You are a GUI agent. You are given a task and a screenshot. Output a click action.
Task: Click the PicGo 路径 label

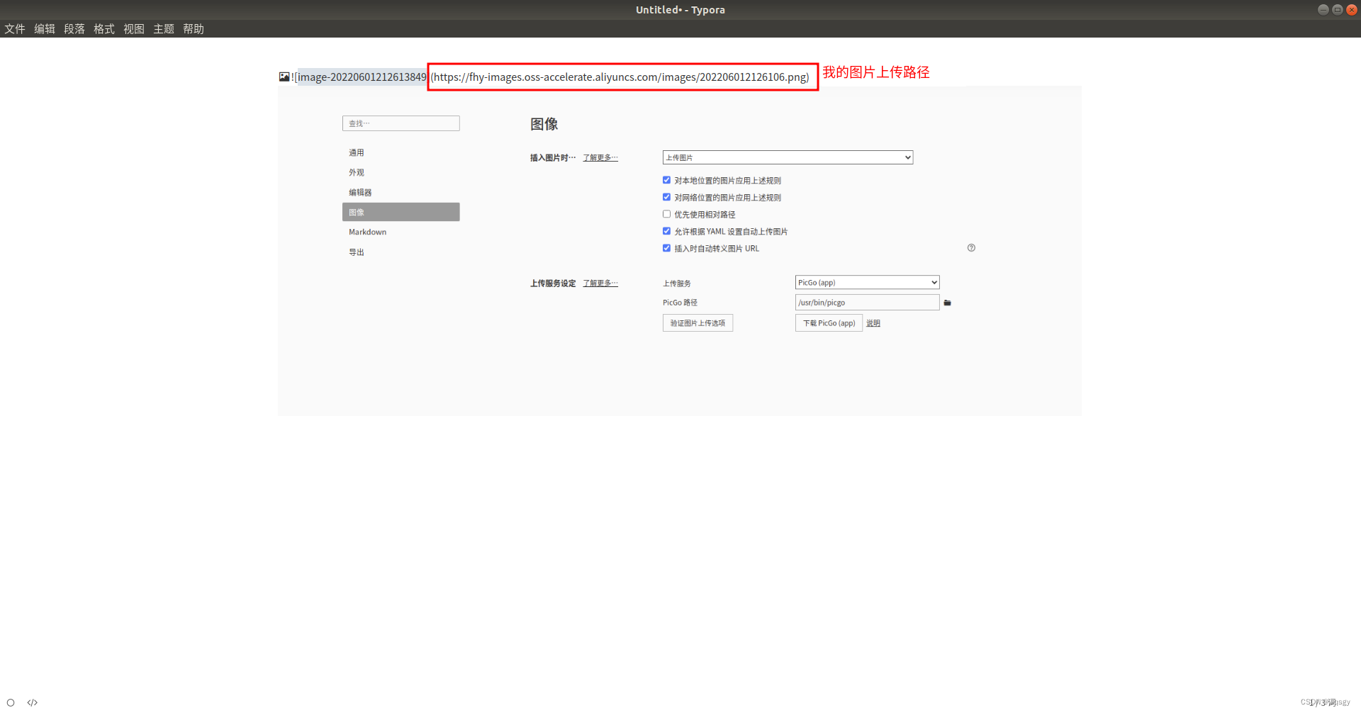click(x=680, y=303)
